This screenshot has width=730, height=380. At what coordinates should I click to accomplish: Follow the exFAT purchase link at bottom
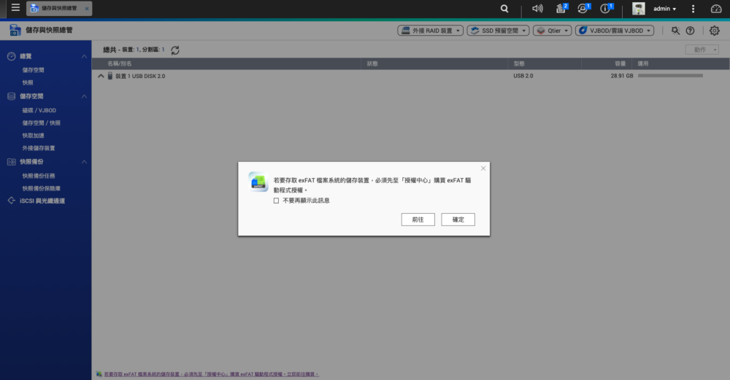click(211, 374)
